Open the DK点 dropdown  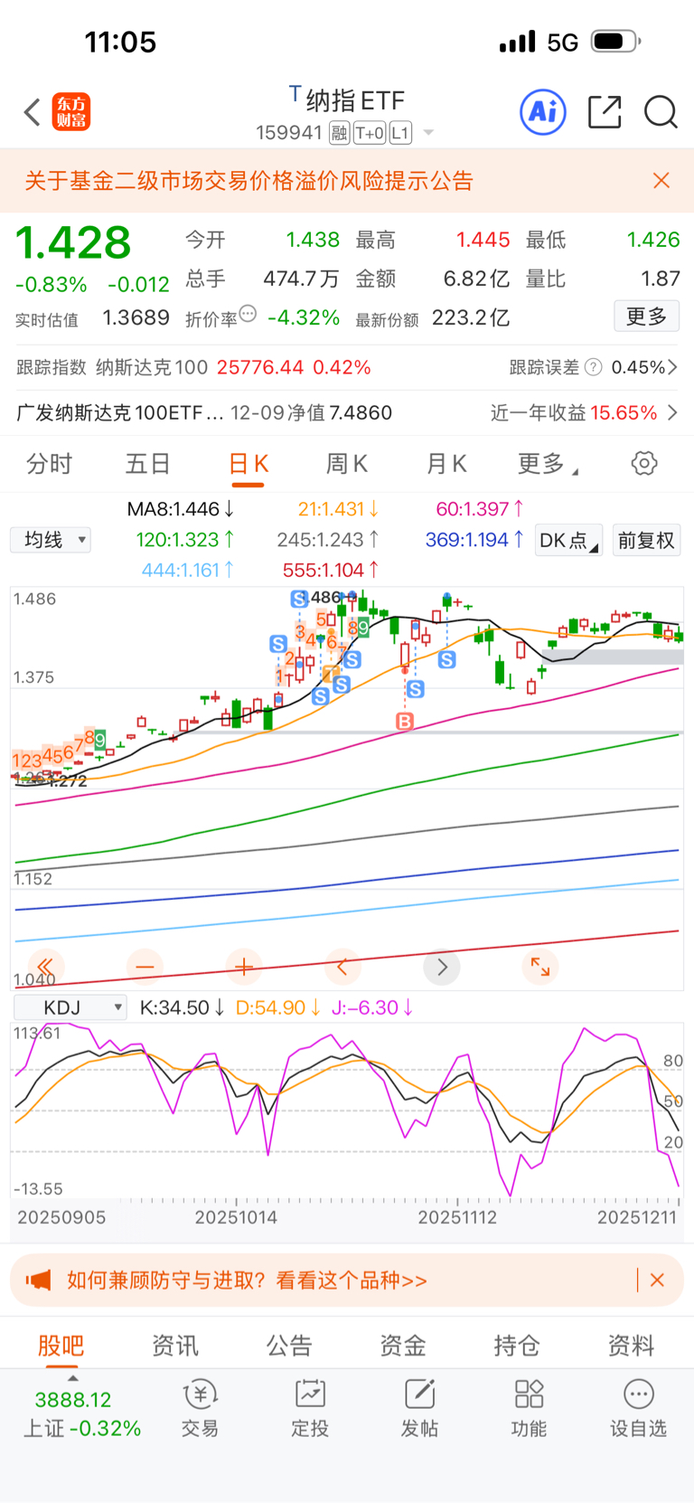click(x=568, y=541)
